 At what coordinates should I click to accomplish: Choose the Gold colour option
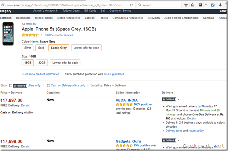41,48
